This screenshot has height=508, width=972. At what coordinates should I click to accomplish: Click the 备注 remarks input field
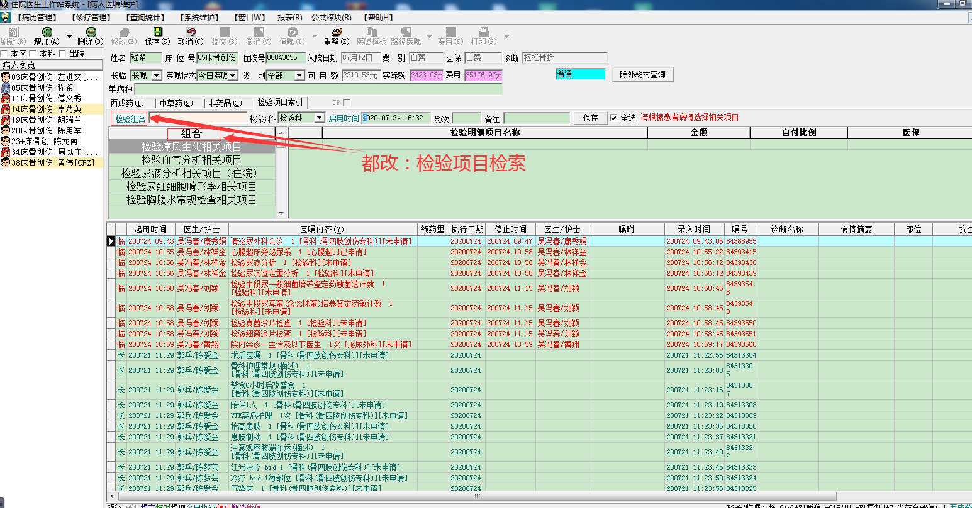537,118
